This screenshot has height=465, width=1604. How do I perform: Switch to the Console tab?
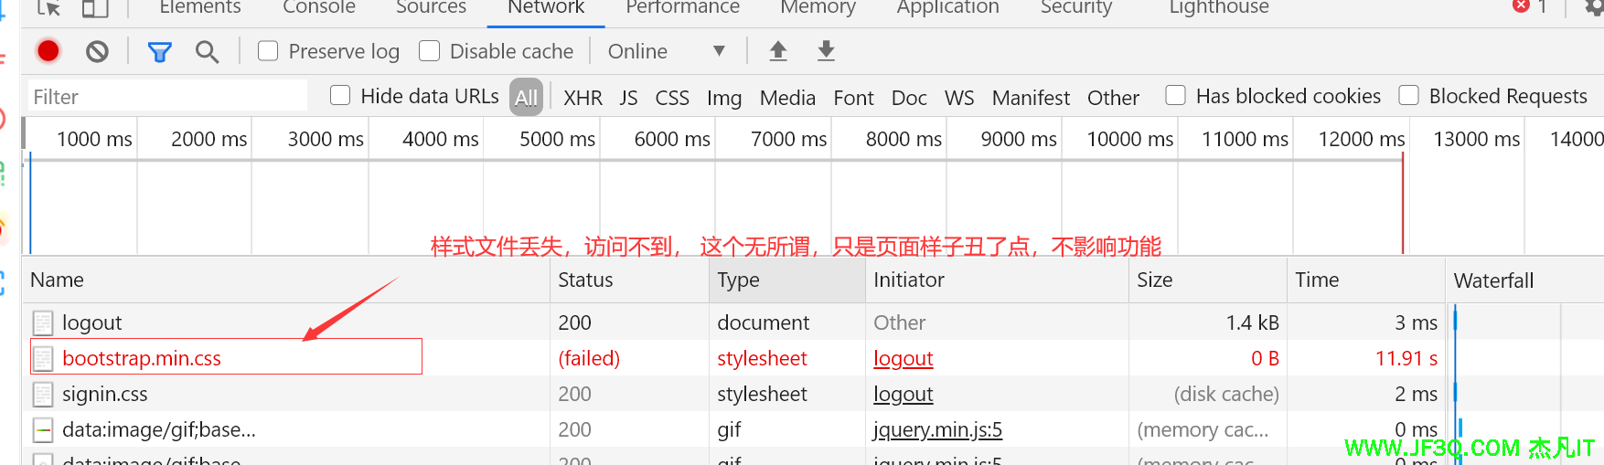(318, 8)
